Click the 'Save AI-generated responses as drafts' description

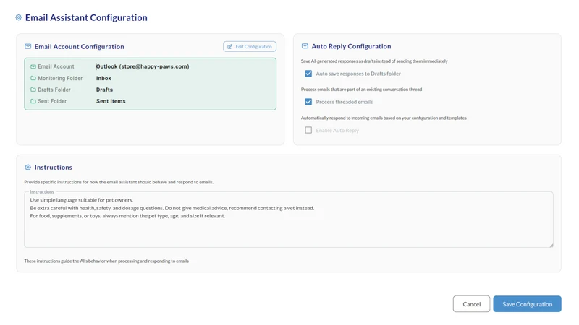click(x=374, y=61)
